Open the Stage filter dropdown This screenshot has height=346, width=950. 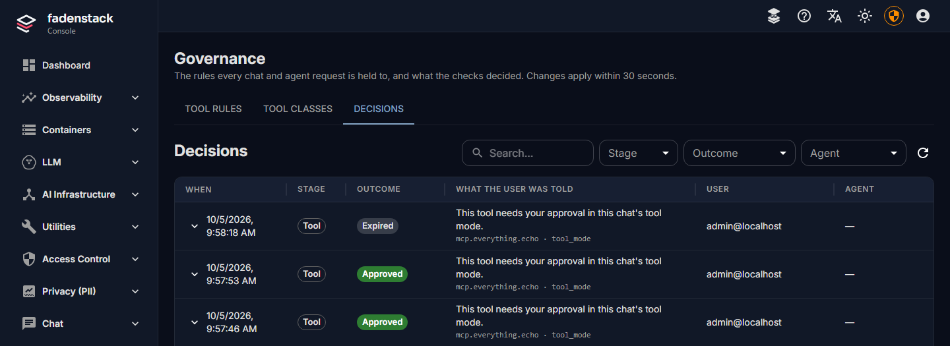click(639, 153)
